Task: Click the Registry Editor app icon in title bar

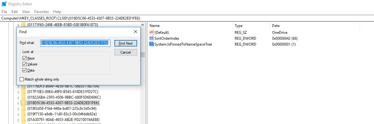Action: pyautogui.click(x=4, y=4)
